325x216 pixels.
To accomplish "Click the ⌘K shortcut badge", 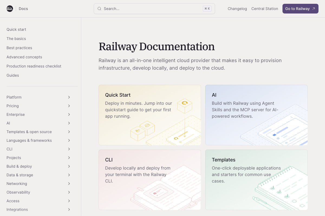I will (207, 9).
